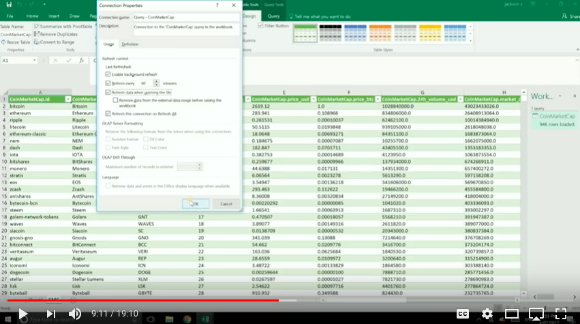
Task: Open 24h_volume_usd column filter dropdown
Action: coord(461,99)
